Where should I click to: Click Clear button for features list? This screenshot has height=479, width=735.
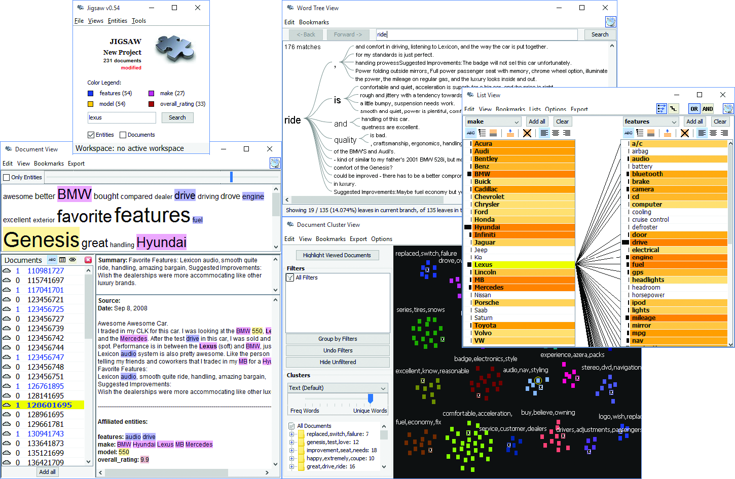(x=720, y=122)
